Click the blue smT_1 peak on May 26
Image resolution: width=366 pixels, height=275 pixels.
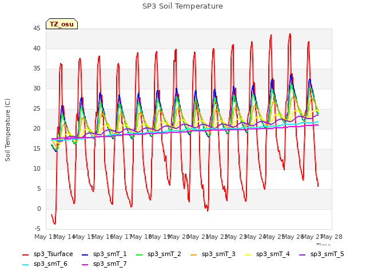(x=291, y=75)
